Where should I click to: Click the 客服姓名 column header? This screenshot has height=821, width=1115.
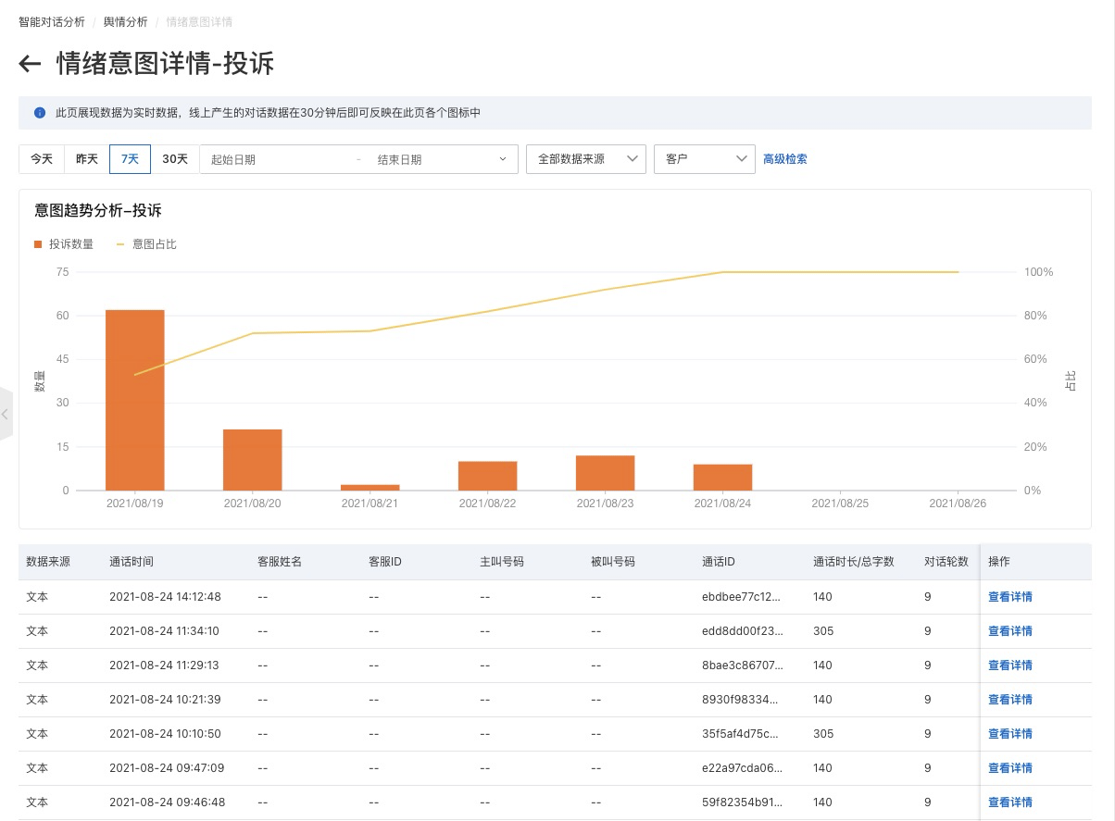point(280,562)
